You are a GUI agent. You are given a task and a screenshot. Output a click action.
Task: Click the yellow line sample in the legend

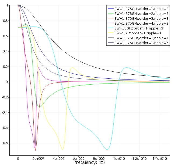click(x=110, y=33)
